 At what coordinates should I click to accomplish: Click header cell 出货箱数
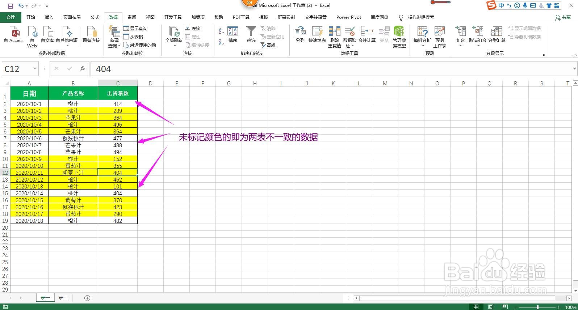[x=118, y=93]
